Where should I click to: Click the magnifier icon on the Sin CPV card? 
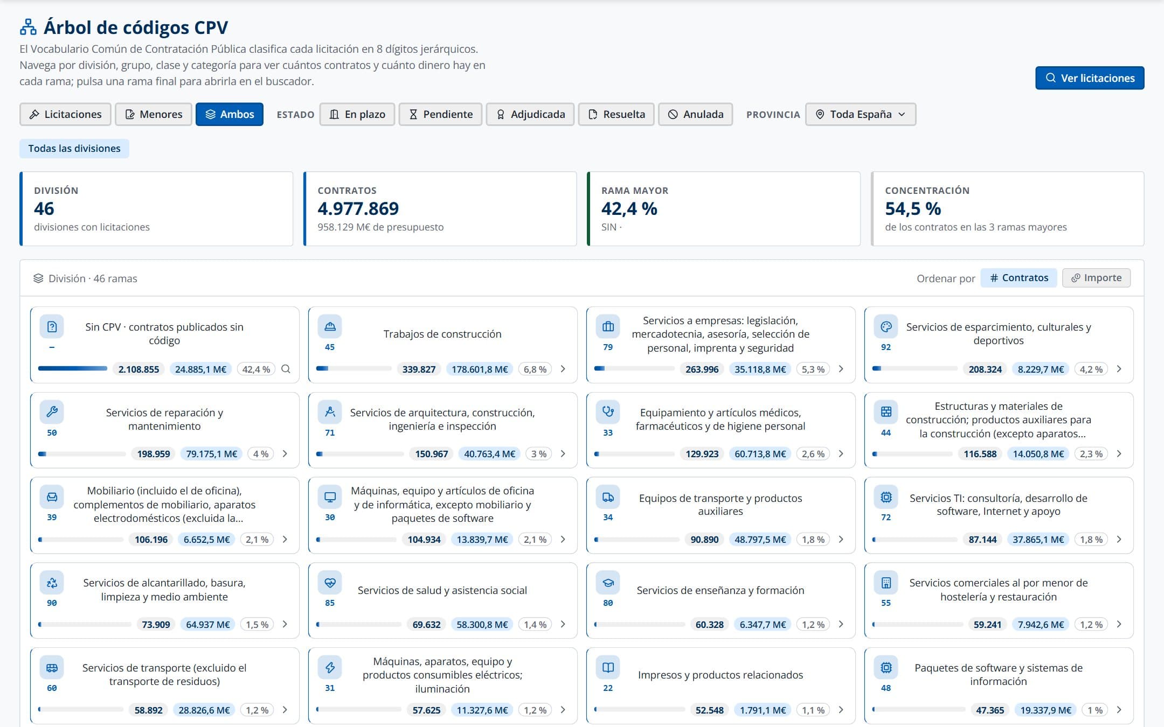tap(286, 369)
